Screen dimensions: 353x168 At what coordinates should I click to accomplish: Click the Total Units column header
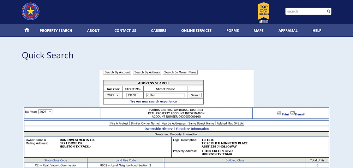point(317,160)
